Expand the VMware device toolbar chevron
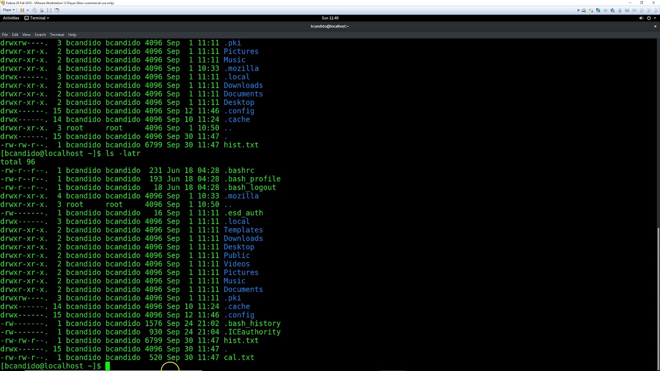Image resolution: width=660 pixels, height=371 pixels. pos(579,10)
